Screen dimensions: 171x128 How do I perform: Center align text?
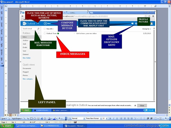(x=125, y=118)
